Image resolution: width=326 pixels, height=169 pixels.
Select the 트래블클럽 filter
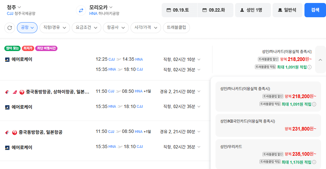[x=177, y=28]
